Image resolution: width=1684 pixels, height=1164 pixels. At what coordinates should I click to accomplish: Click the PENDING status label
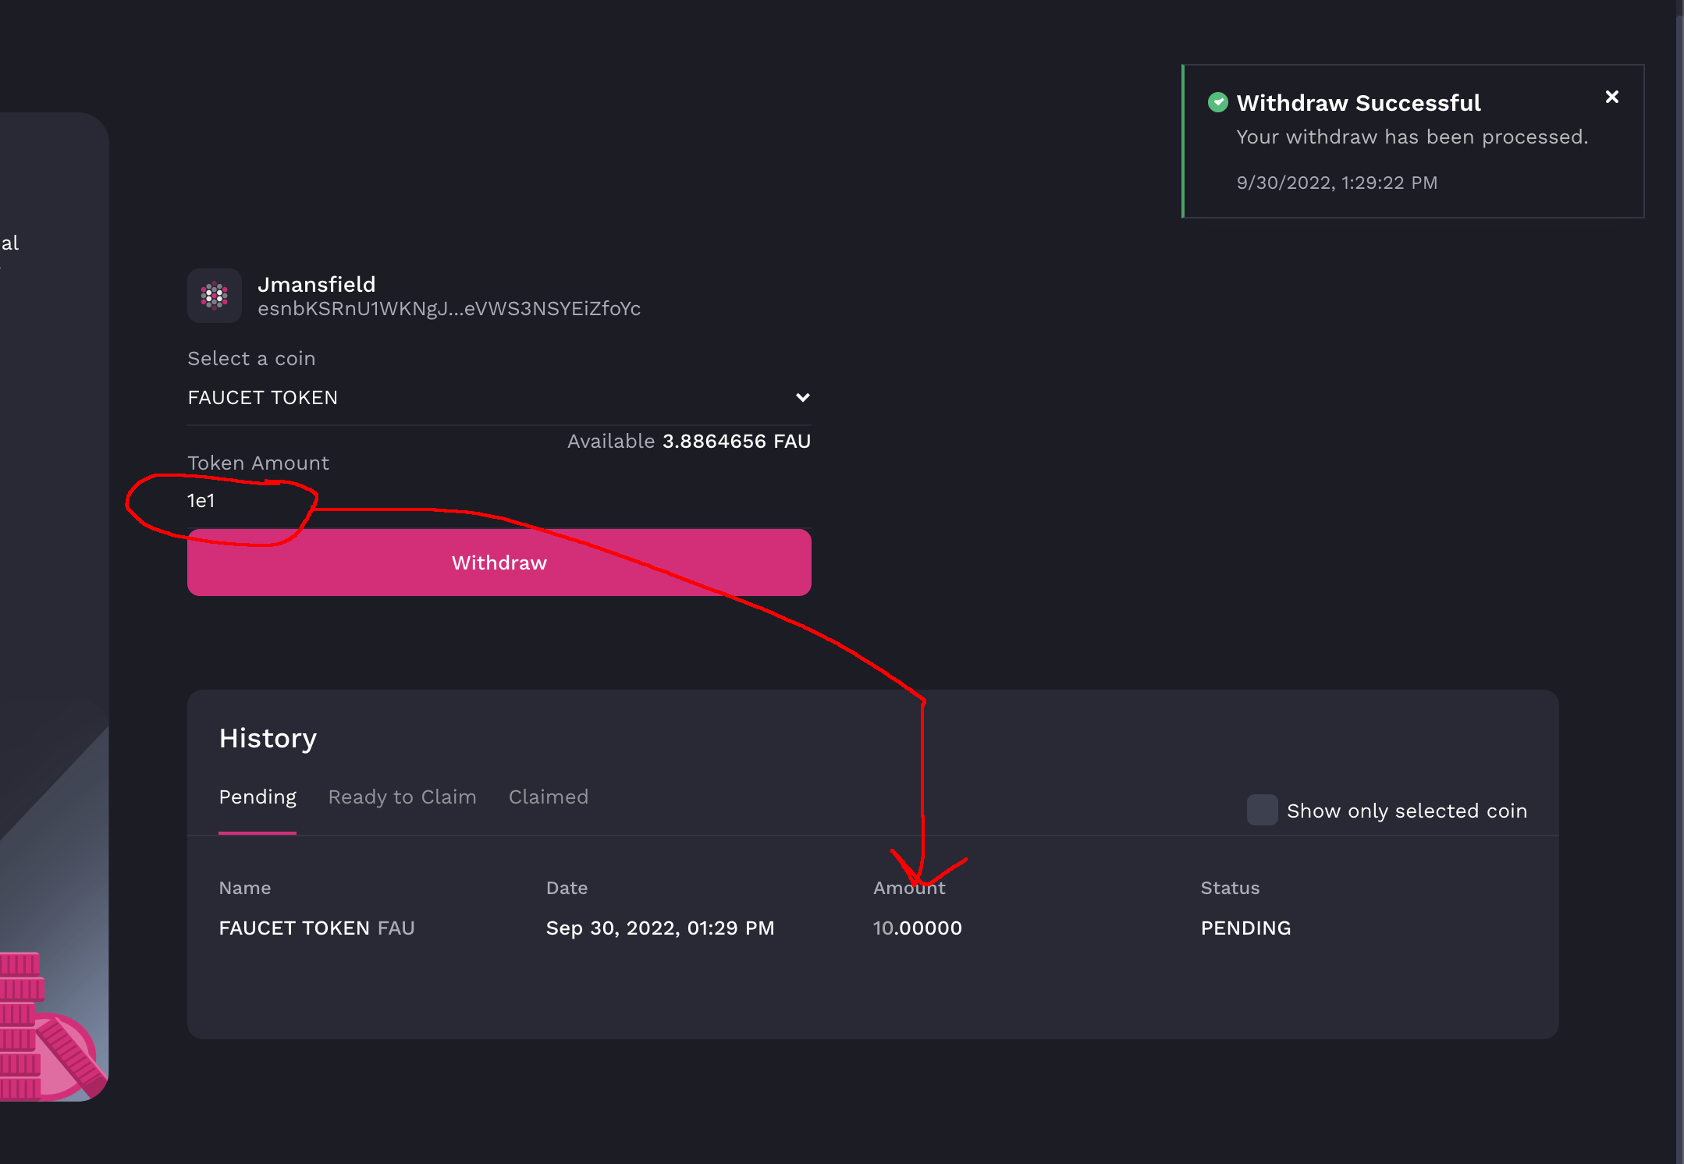1245,928
